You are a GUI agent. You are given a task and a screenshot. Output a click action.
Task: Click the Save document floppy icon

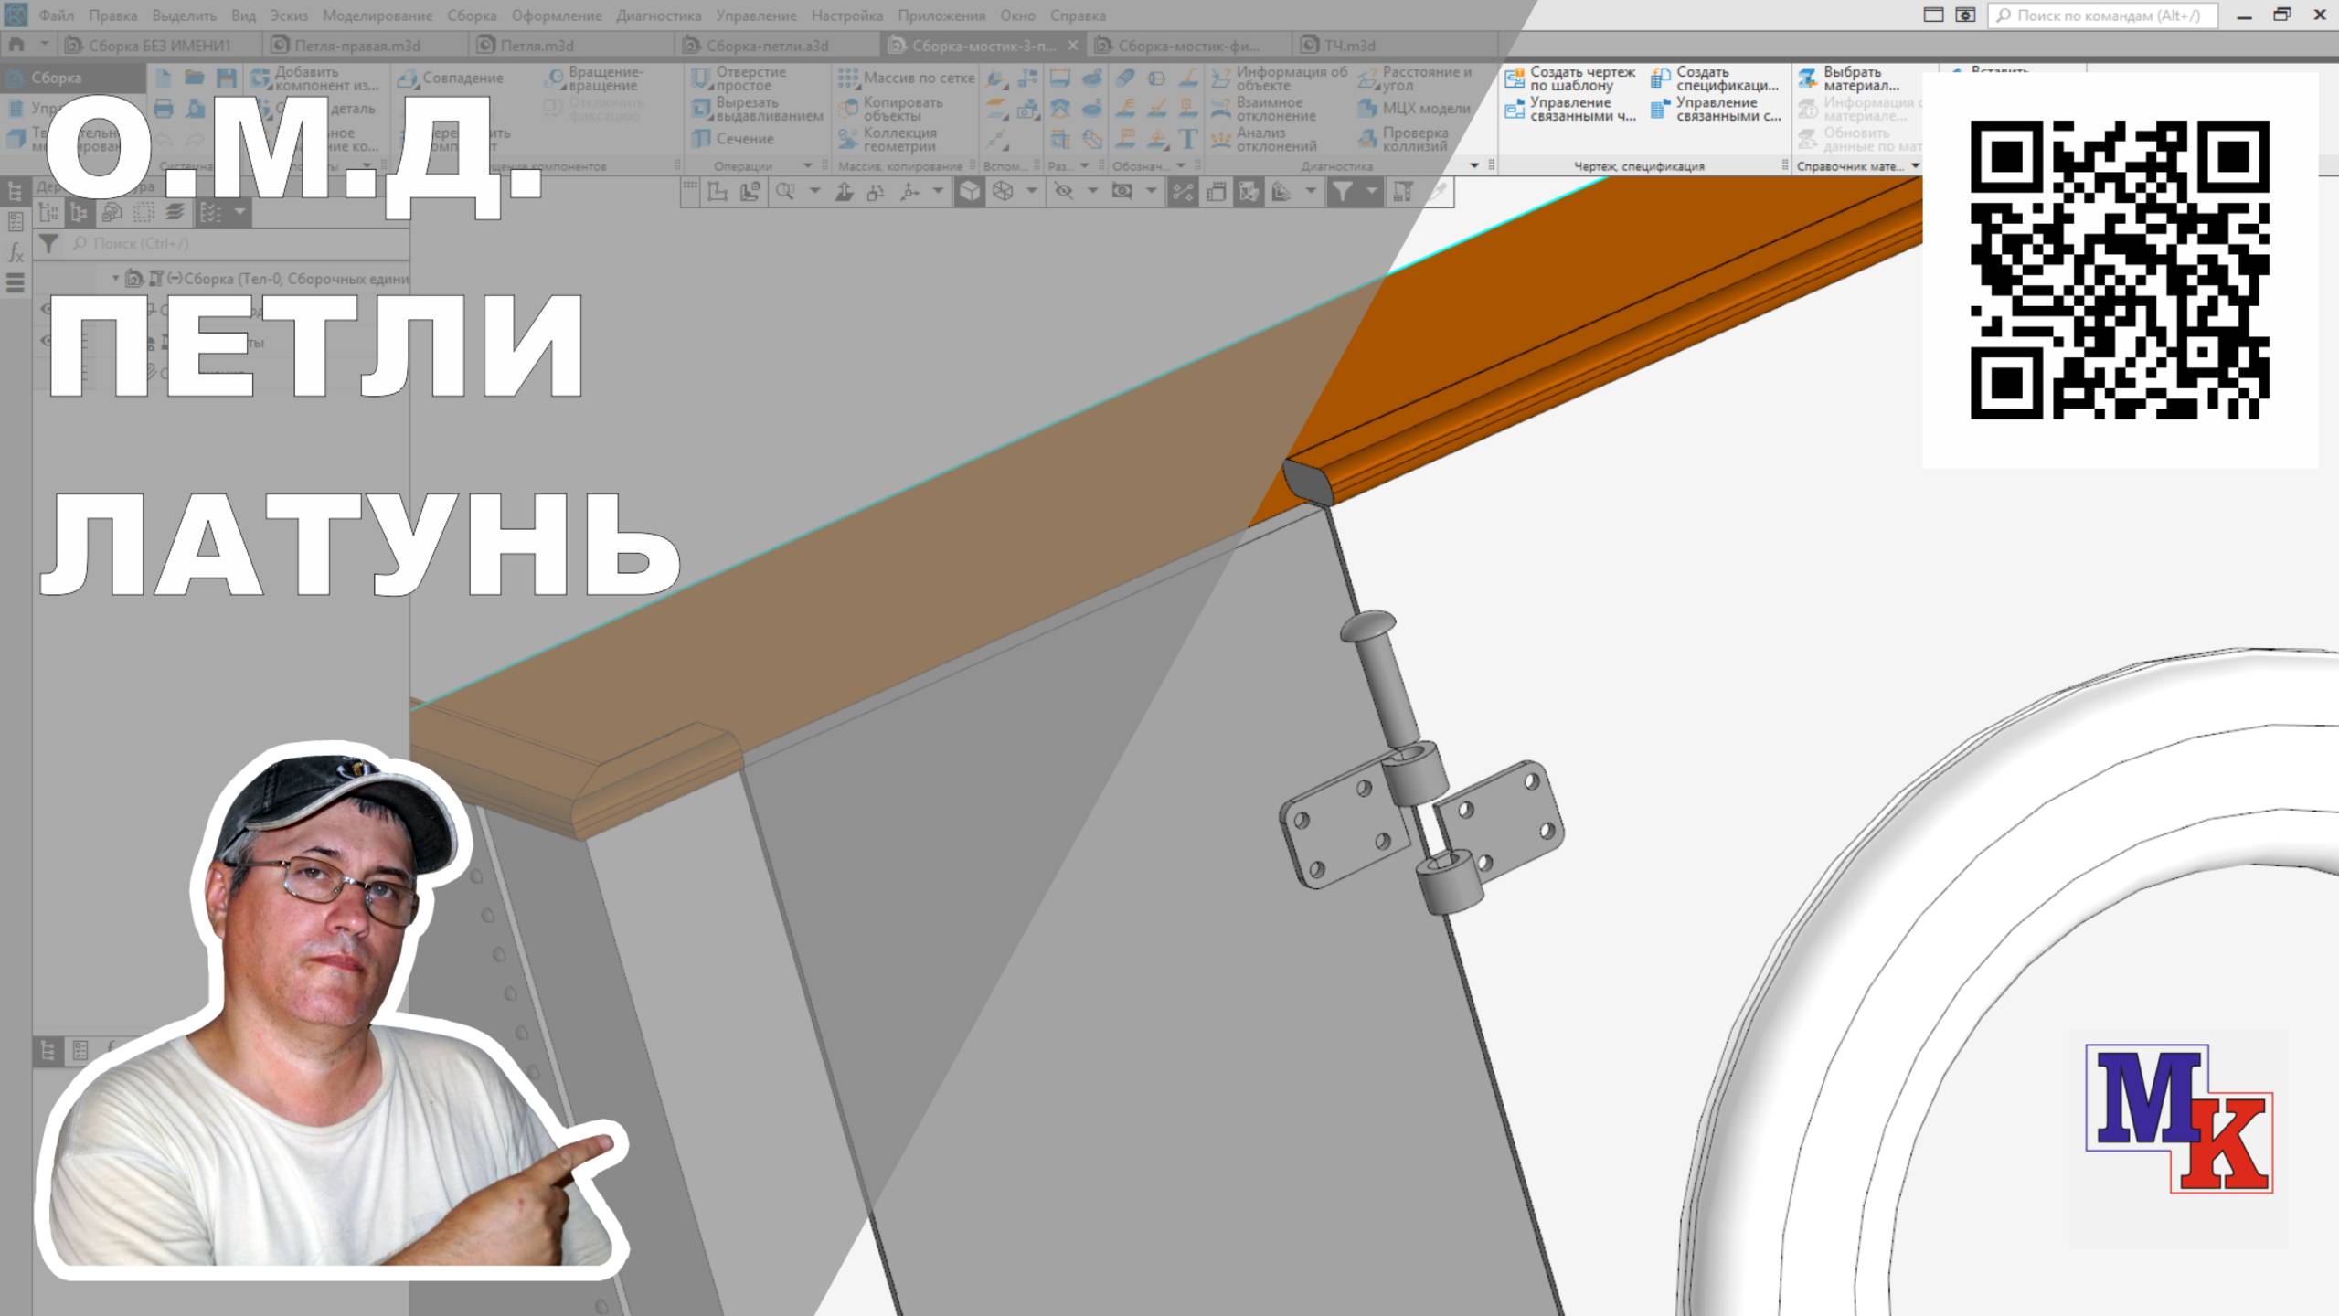point(227,78)
